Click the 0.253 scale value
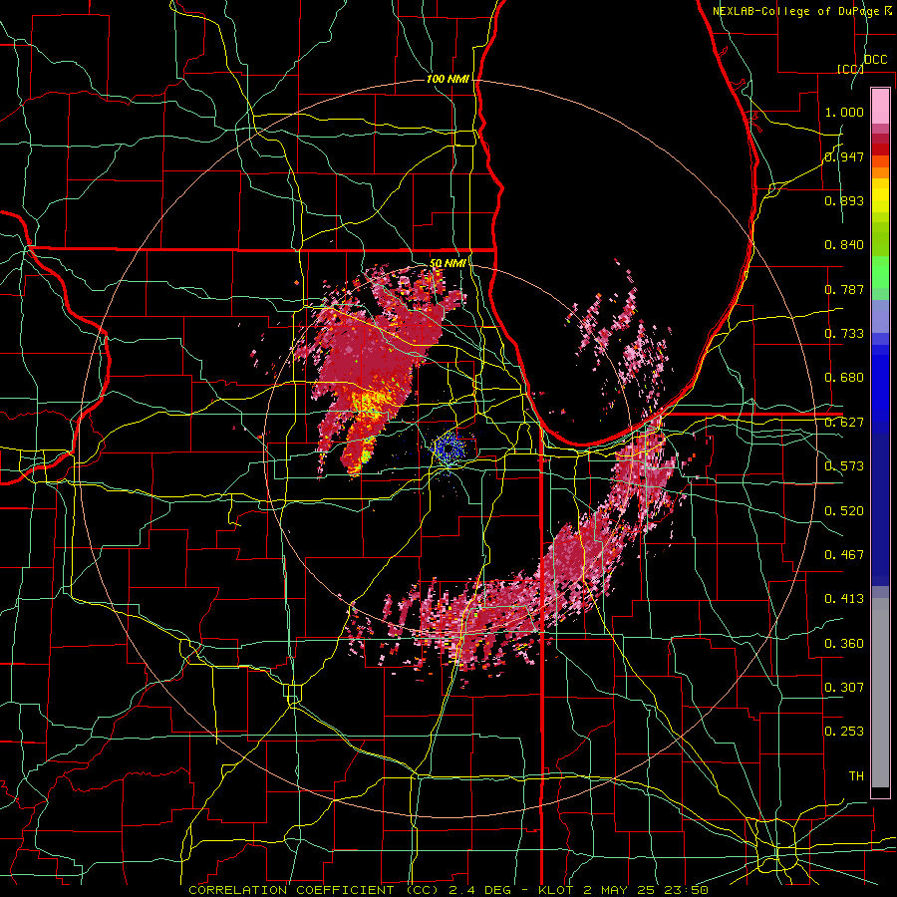897x897 pixels. pos(844,732)
